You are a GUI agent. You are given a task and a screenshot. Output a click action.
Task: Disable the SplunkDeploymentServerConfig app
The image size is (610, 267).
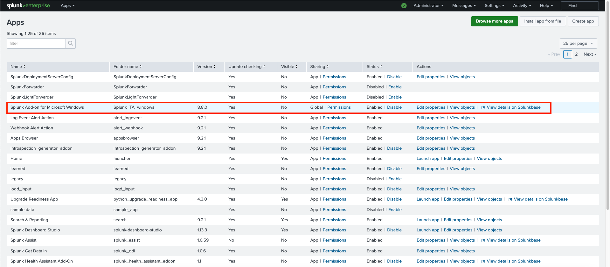pos(394,77)
